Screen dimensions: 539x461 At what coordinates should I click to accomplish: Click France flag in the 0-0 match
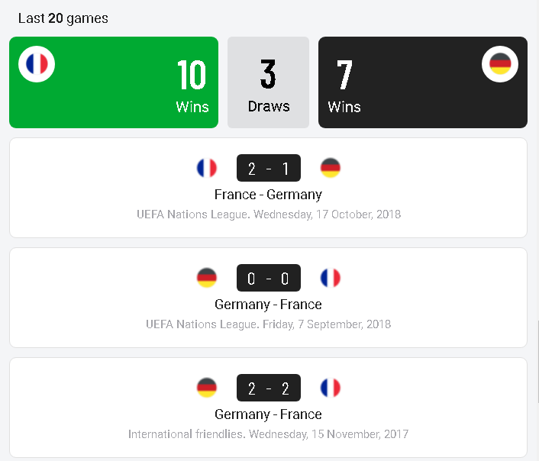[331, 278]
